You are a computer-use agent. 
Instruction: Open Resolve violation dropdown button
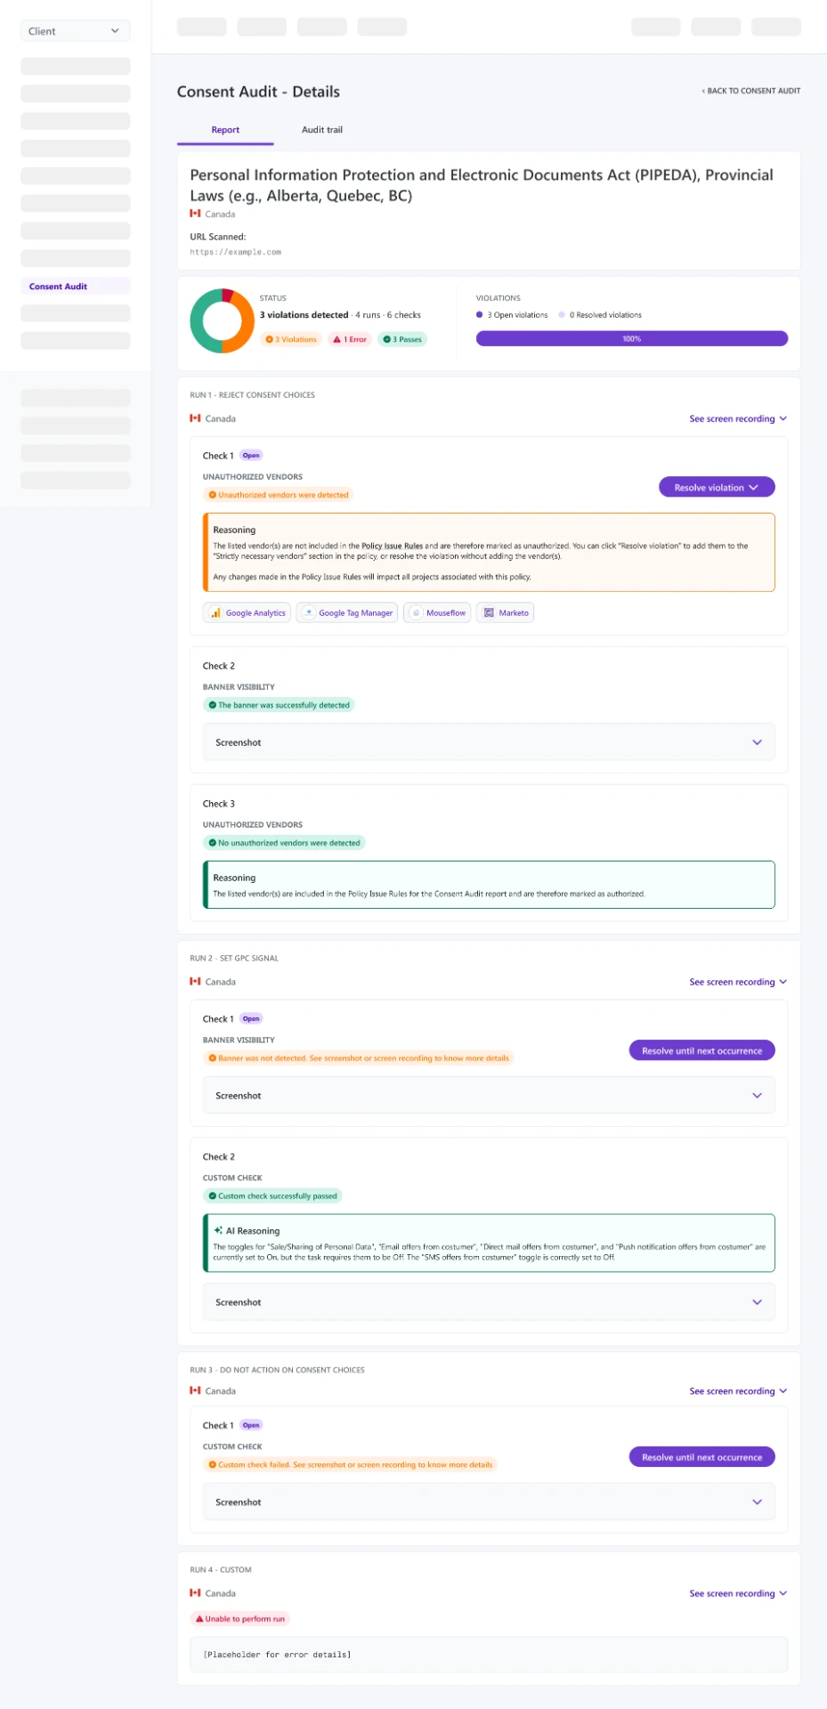(717, 488)
